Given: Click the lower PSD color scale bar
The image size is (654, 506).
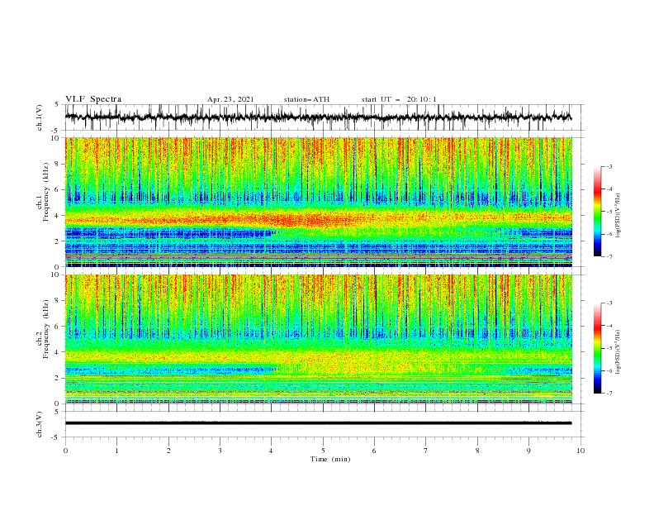Looking at the screenshot, I should click(x=597, y=348).
